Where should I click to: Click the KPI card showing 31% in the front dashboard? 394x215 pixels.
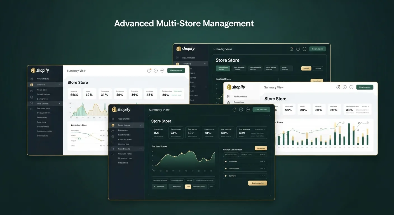point(176,132)
